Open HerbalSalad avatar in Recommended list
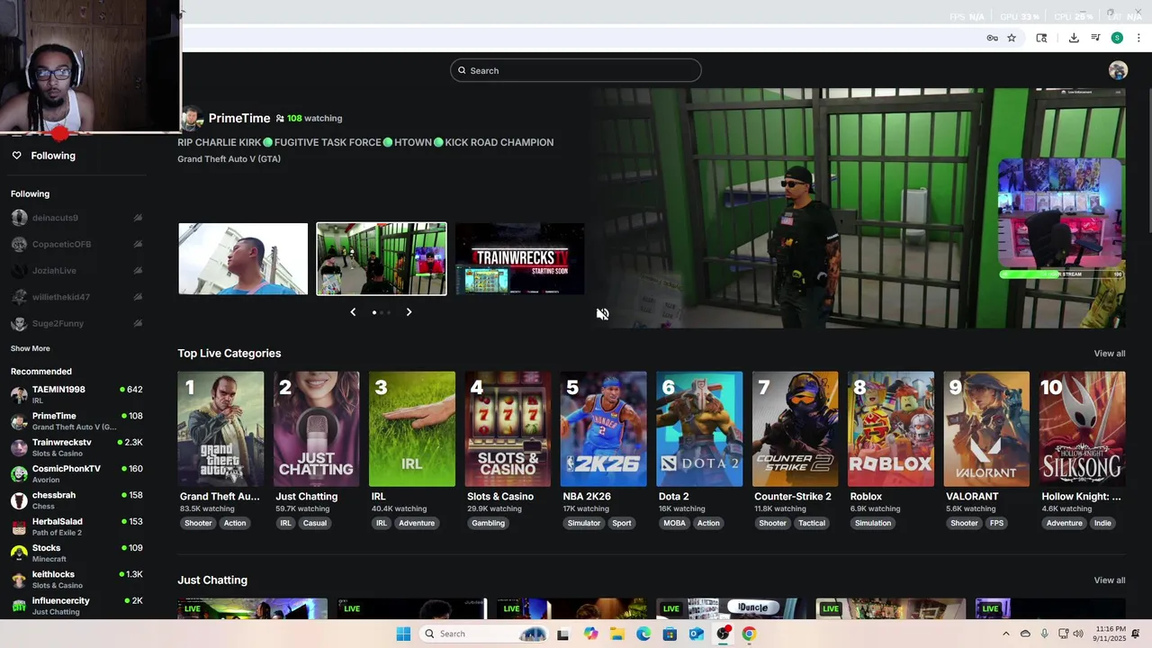This screenshot has height=648, width=1152. pos(19,526)
